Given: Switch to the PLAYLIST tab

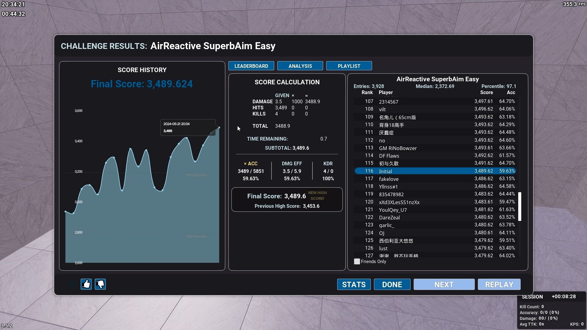Looking at the screenshot, I should pyautogui.click(x=349, y=66).
